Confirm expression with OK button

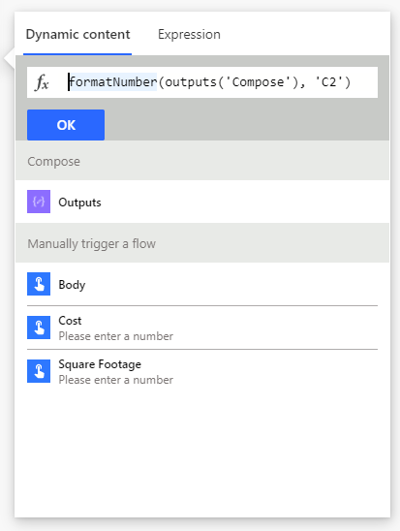66,125
